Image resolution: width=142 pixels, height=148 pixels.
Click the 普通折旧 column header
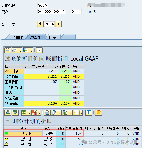pyautogui.click(x=75, y=129)
